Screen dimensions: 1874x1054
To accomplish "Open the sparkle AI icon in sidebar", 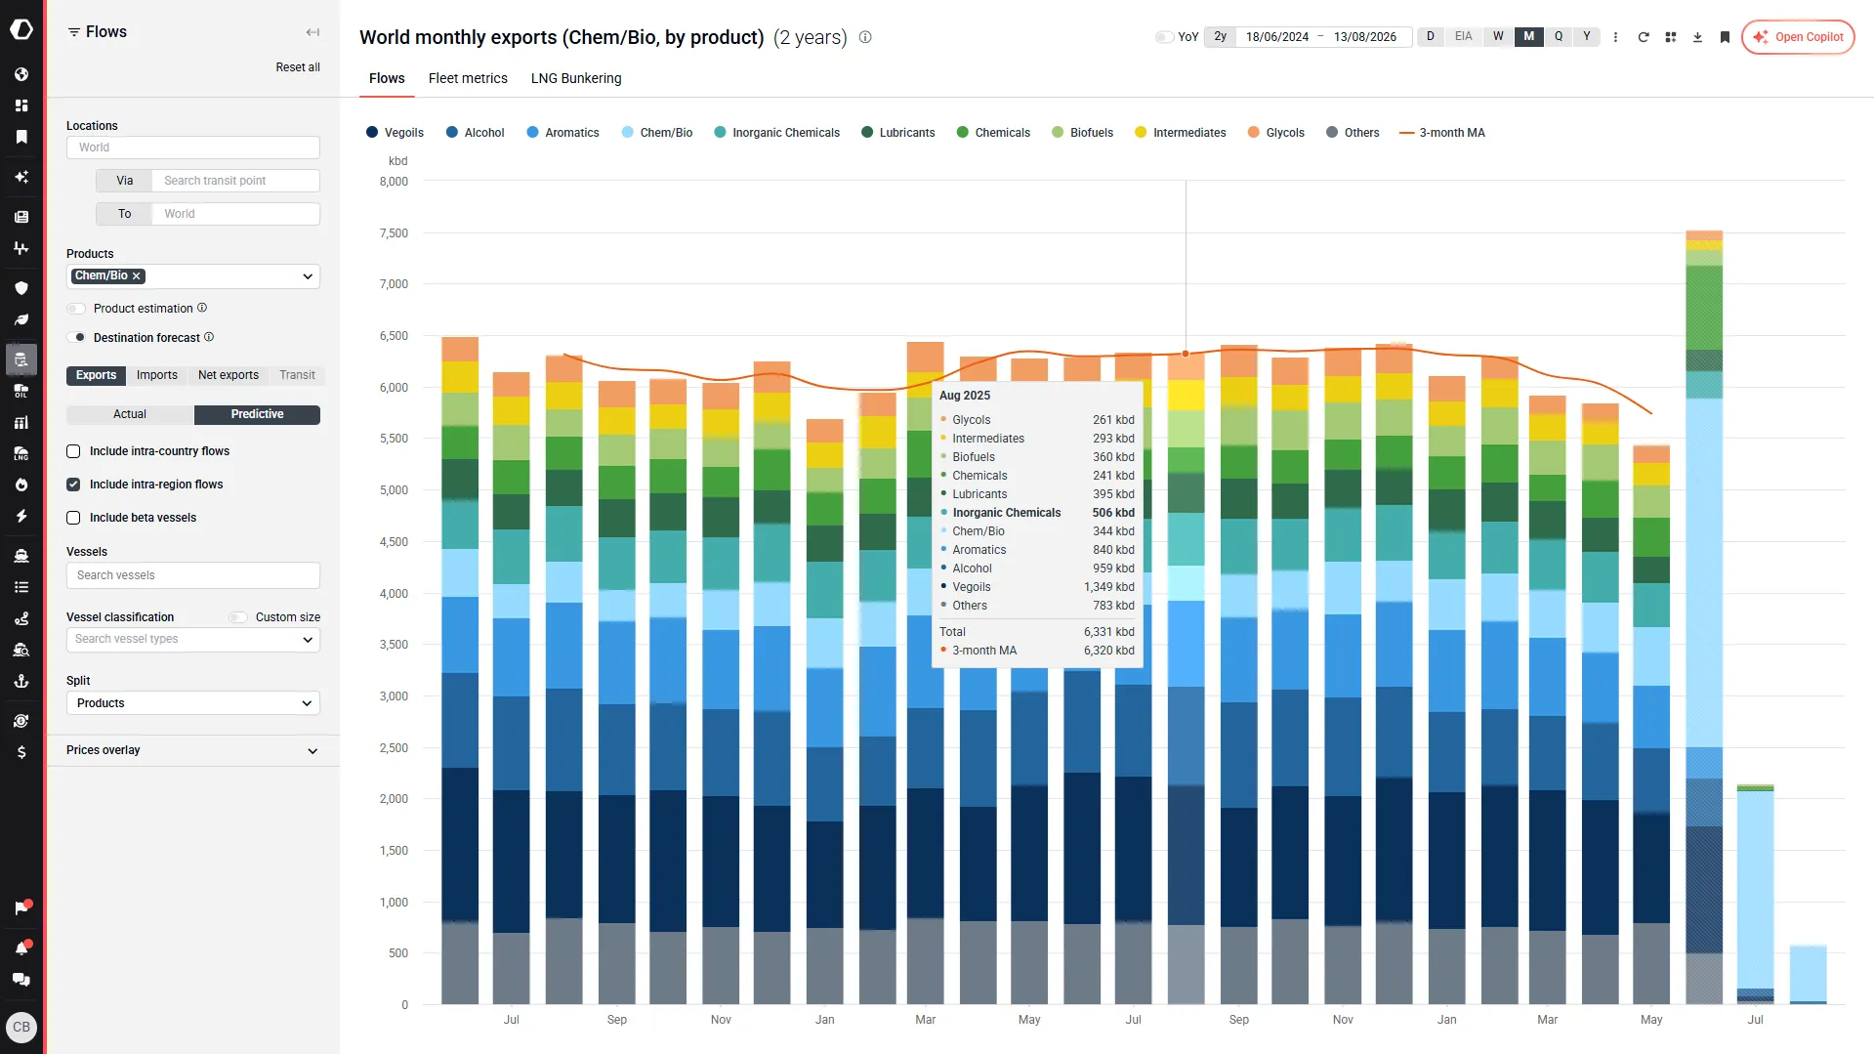I will pyautogui.click(x=21, y=177).
